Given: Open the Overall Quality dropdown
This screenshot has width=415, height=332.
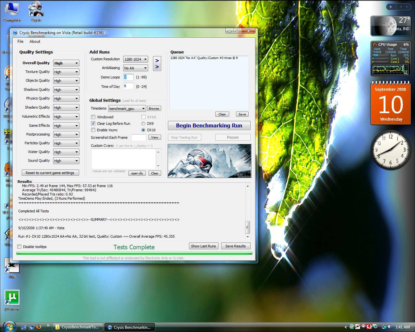Looking at the screenshot, I should [66, 63].
